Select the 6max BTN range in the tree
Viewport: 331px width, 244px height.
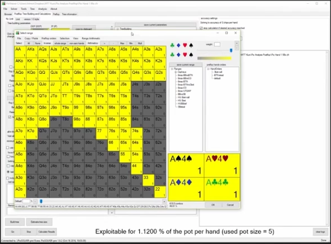pyautogui.click(x=183, y=81)
